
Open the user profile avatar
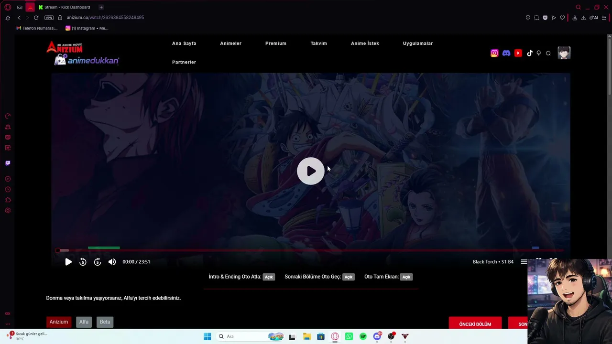click(564, 53)
